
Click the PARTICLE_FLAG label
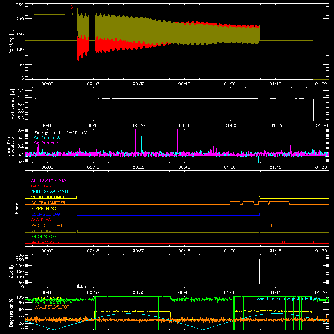47,225
